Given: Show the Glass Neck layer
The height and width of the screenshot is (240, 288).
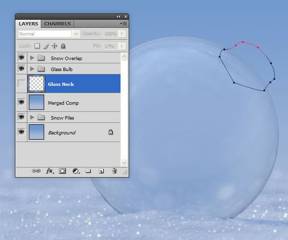Looking at the screenshot, I should coord(21,84).
